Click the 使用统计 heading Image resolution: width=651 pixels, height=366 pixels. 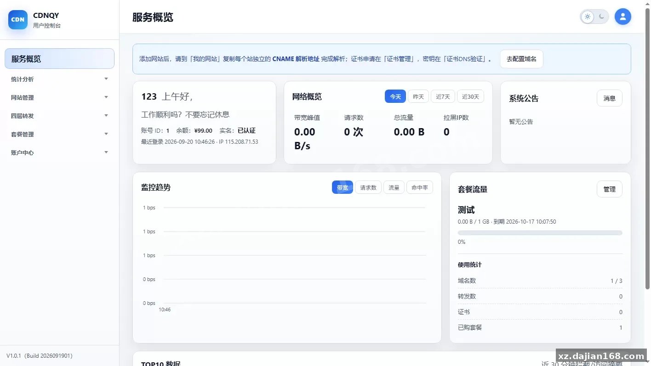coord(470,265)
